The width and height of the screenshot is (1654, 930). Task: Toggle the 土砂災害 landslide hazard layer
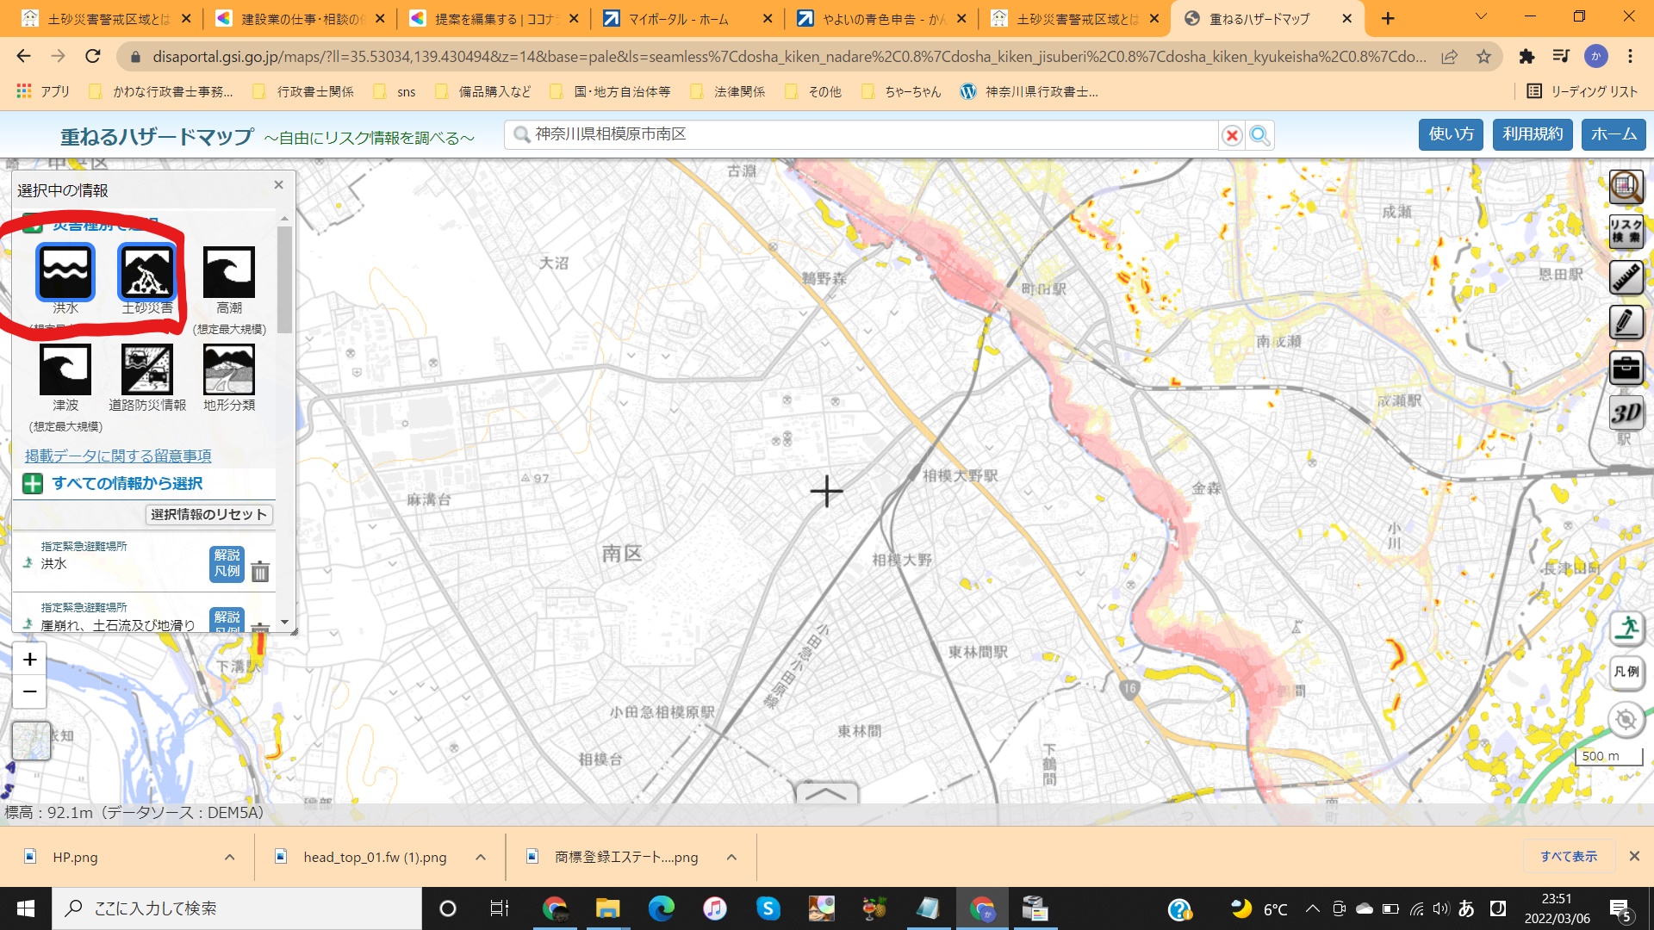[147, 272]
